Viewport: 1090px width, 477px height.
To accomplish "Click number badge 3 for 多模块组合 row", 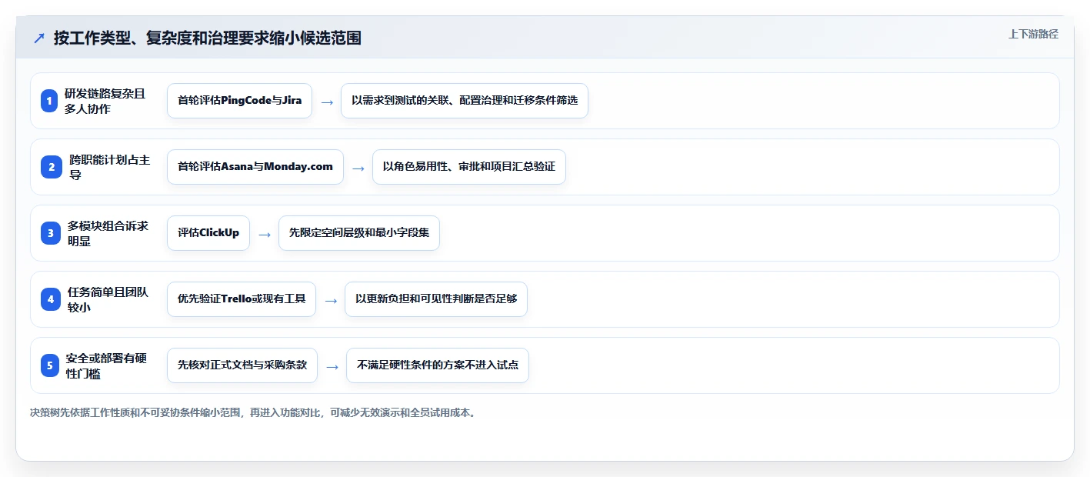I will click(x=51, y=233).
